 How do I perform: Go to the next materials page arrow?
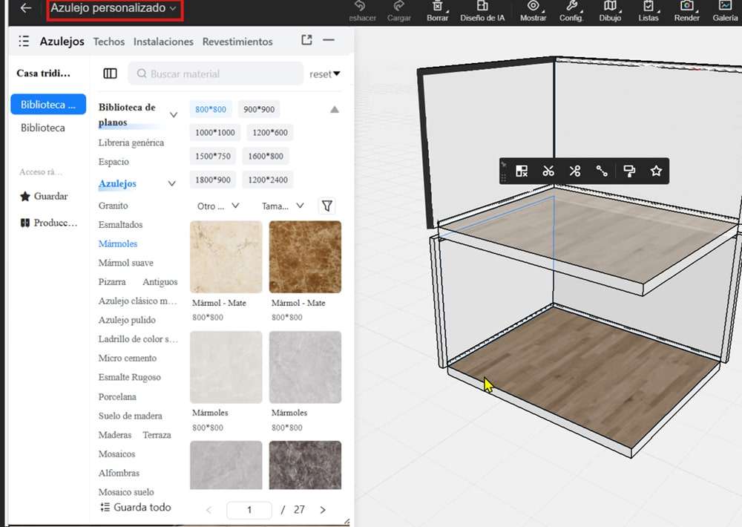click(323, 510)
